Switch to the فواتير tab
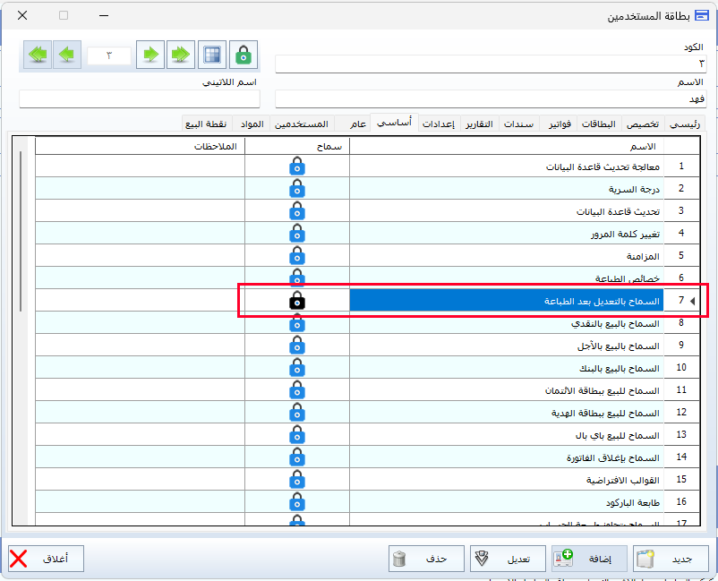This screenshot has height=581, width=718. [x=562, y=124]
